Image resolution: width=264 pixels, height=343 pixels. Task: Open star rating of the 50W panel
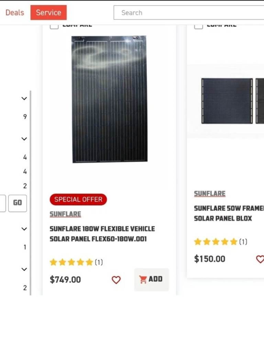[216, 242]
